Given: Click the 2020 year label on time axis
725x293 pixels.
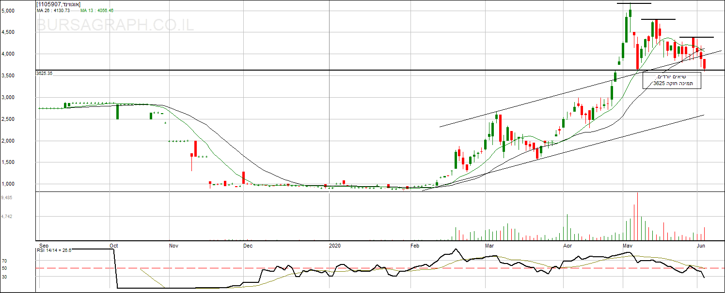Looking at the screenshot, I should click(x=334, y=246).
